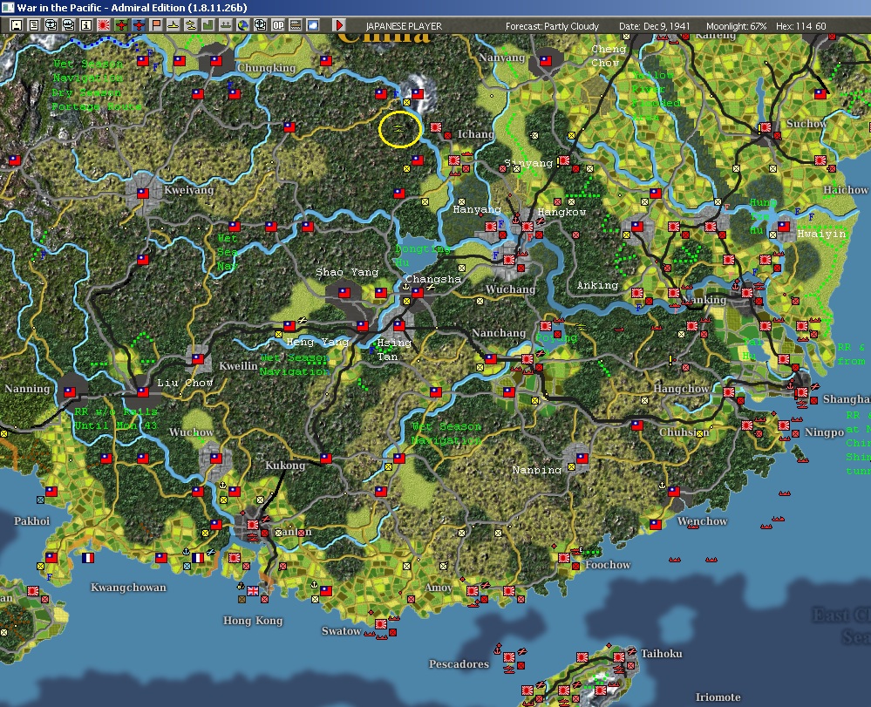Viewport: 871px width, 707px height.
Task: Select the Japanese unit at Canton
Action: point(253,524)
